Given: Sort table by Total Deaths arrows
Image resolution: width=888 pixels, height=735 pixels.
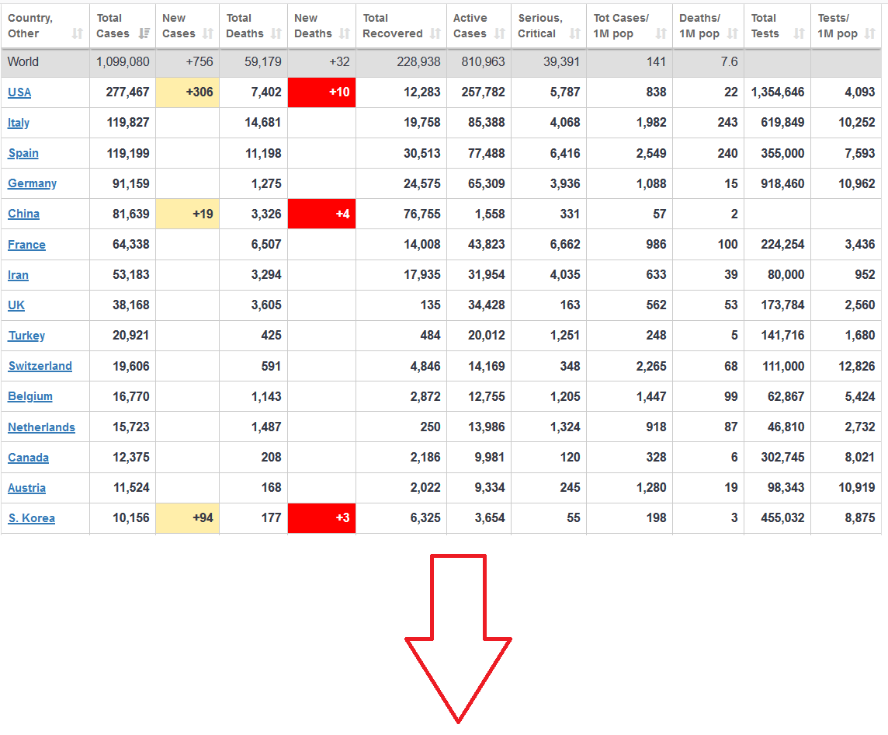Looking at the screenshot, I should pos(276,33).
